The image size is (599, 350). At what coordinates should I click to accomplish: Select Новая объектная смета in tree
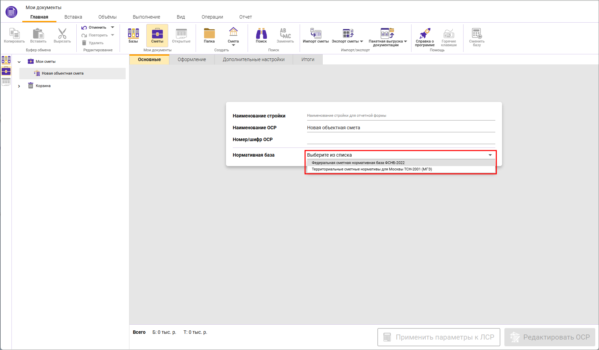pos(63,73)
